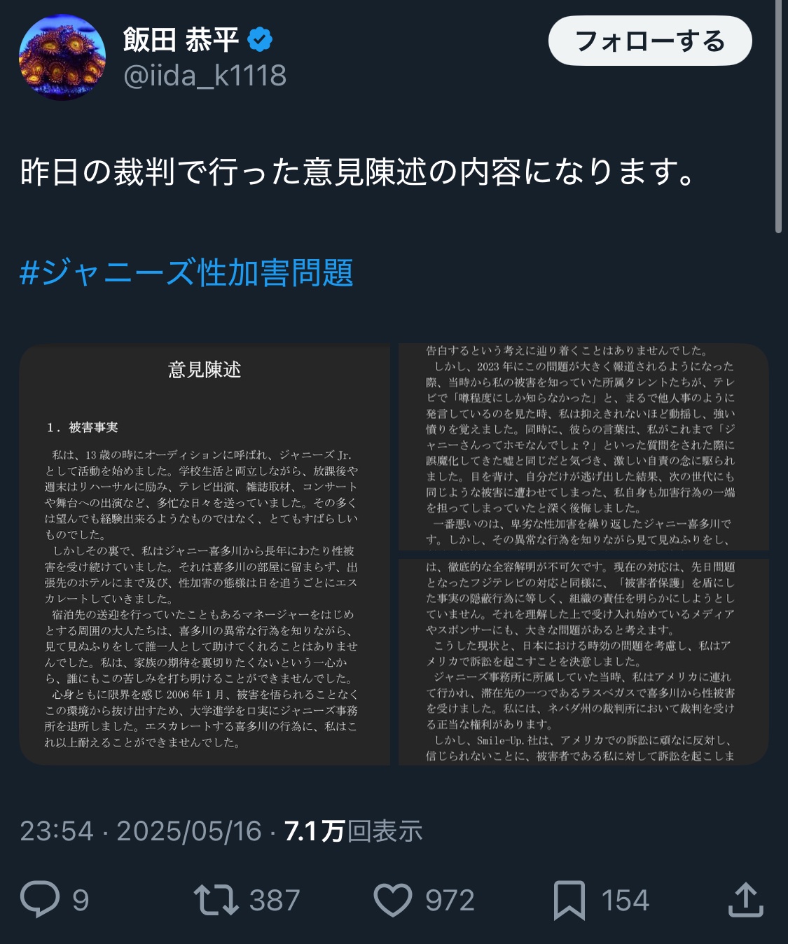Tap the repost arrows icon

pyautogui.click(x=216, y=900)
